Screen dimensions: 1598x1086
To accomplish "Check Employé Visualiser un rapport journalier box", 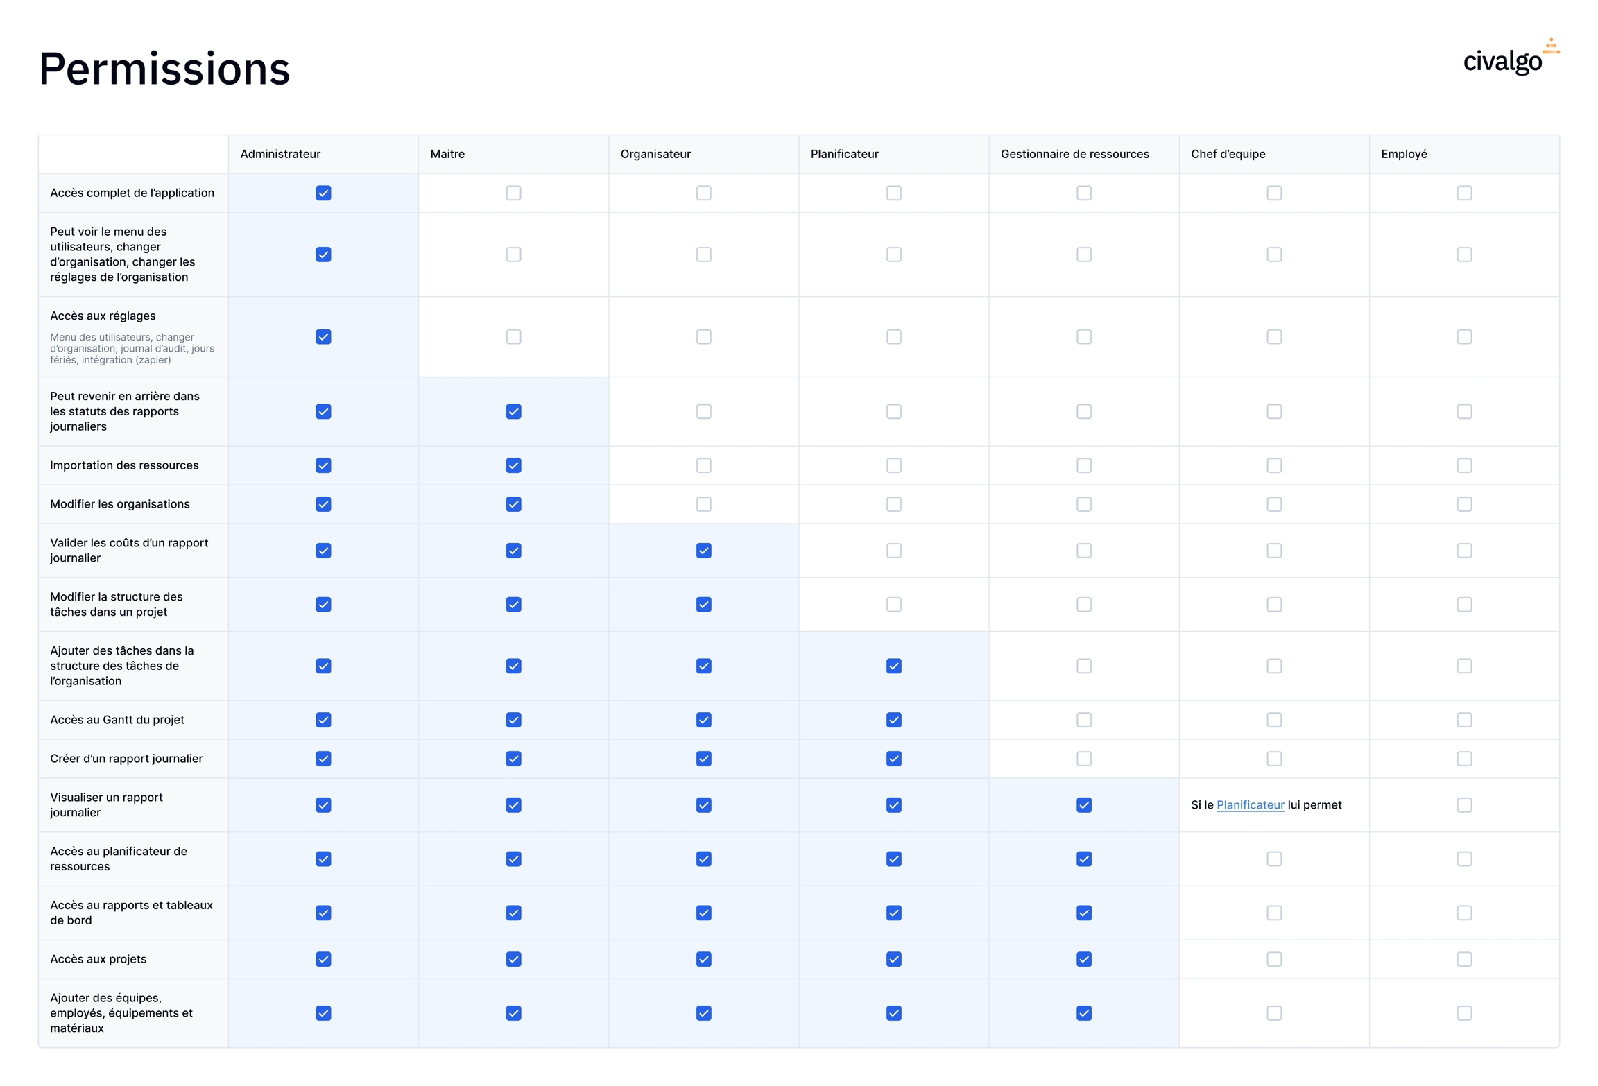I will coord(1463,804).
